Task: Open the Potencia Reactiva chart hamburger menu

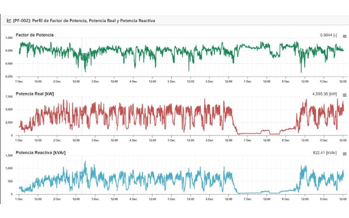Action: pos(344,154)
